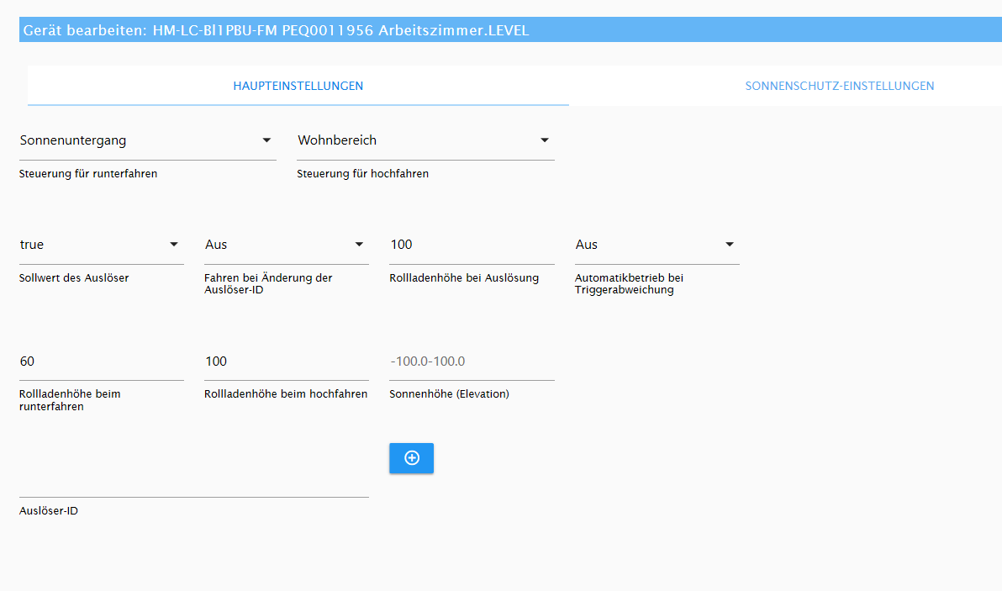Click the Auslöser-ID label text
The image size is (1002, 591).
[49, 510]
